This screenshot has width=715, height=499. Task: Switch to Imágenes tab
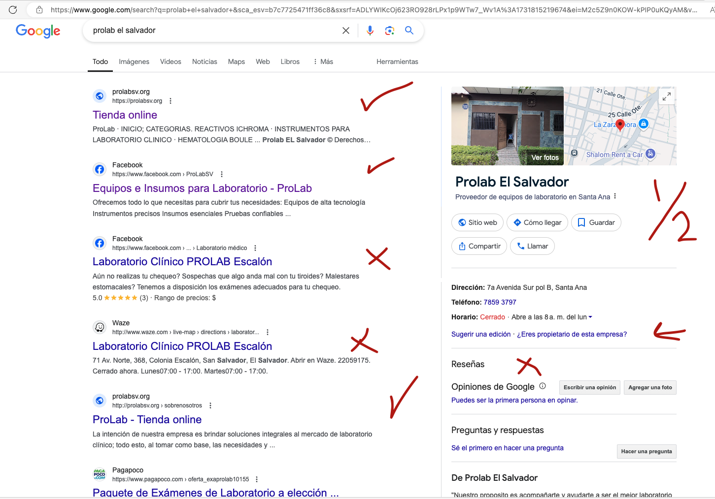[x=134, y=62]
